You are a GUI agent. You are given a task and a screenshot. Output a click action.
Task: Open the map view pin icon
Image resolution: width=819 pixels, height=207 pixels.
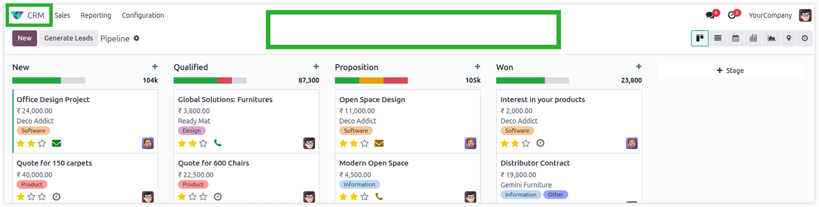(788, 38)
